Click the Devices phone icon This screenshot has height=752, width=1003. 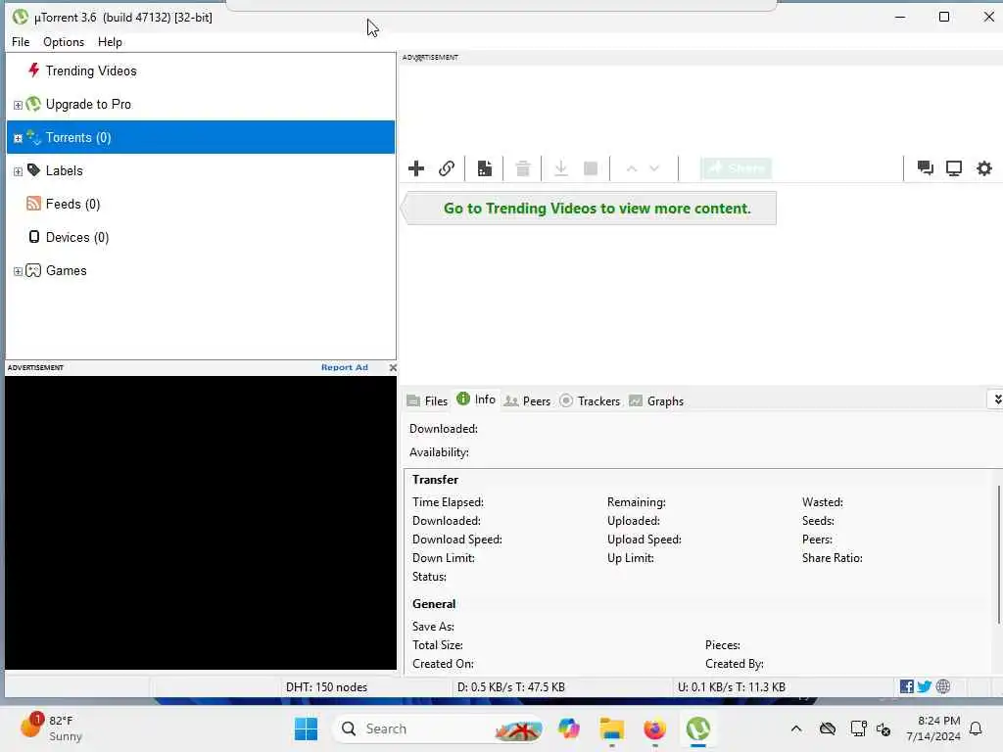click(x=34, y=237)
